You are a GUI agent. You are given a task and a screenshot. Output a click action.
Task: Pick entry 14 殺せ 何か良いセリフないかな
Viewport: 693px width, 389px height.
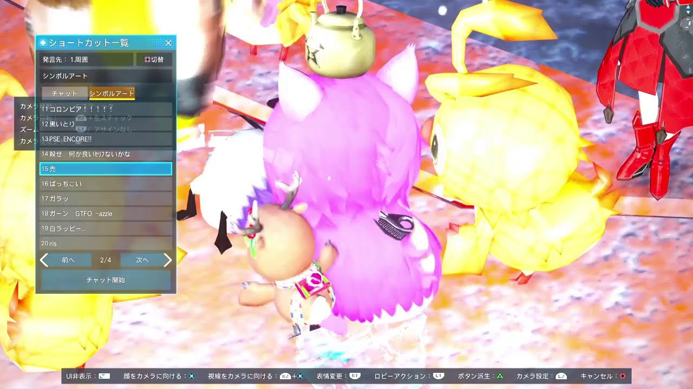click(106, 154)
